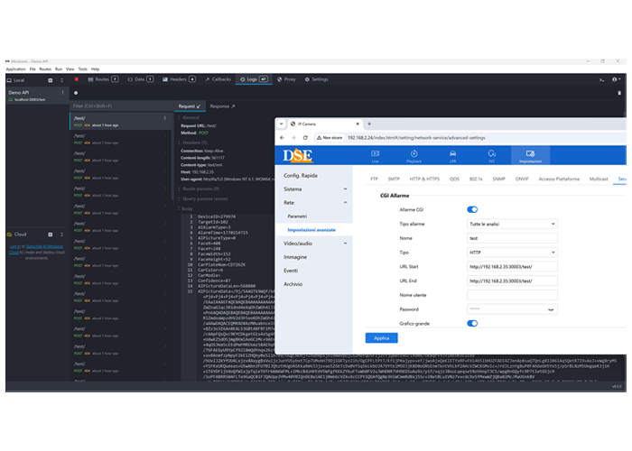Viewport: 632px width, 451px height.
Task: Click the URL Start input field
Action: (512, 267)
